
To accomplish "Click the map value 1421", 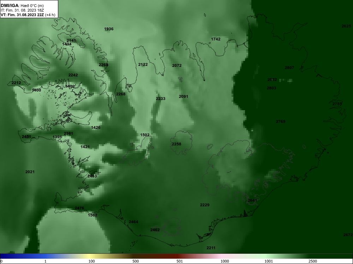I will [x=85, y=147].
